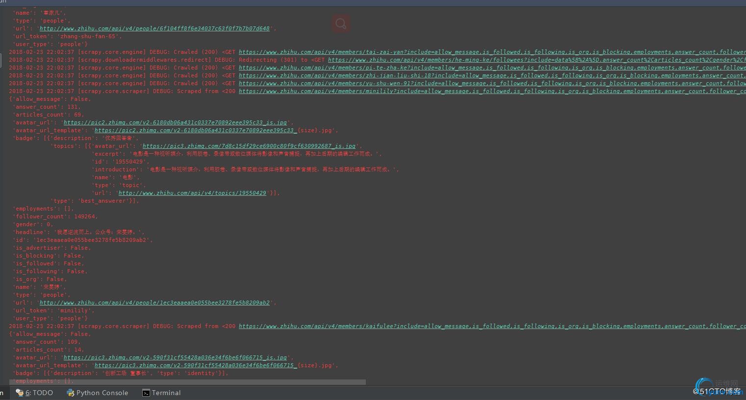Screen dimensions: 746x400
Task: Follow the yu-shu-wen-91 crawled URL
Action: [492, 83]
